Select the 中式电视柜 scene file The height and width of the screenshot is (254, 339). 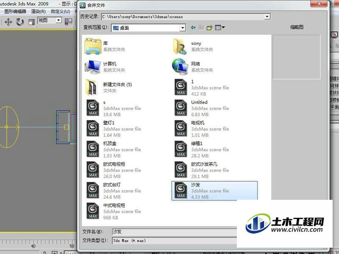point(114,211)
